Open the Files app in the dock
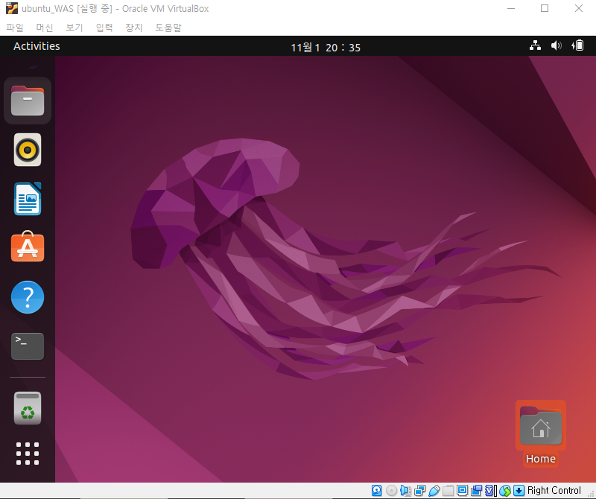 pyautogui.click(x=28, y=101)
